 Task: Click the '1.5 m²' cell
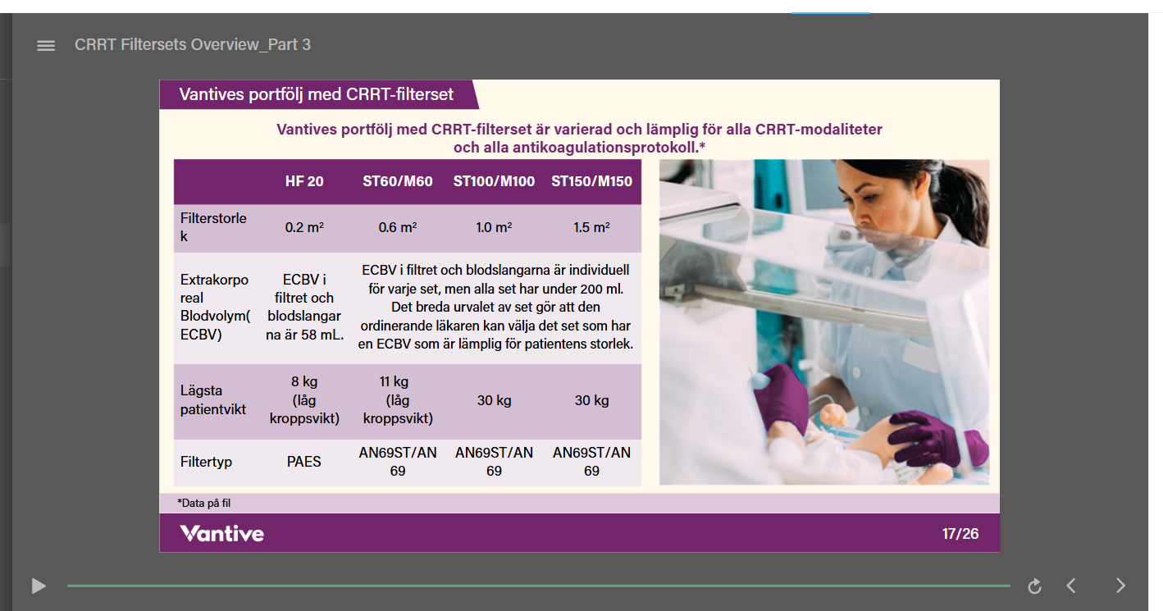point(591,227)
